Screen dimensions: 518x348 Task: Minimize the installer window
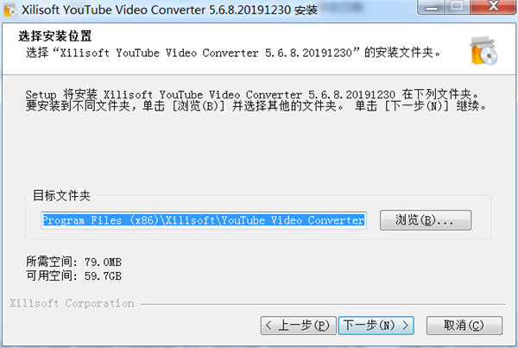tap(432, 7)
